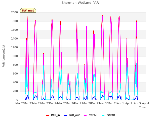Screen dimensions: 161x120
Task: Click the 600 y-axis tick label
Action: click(x=15, y=73)
